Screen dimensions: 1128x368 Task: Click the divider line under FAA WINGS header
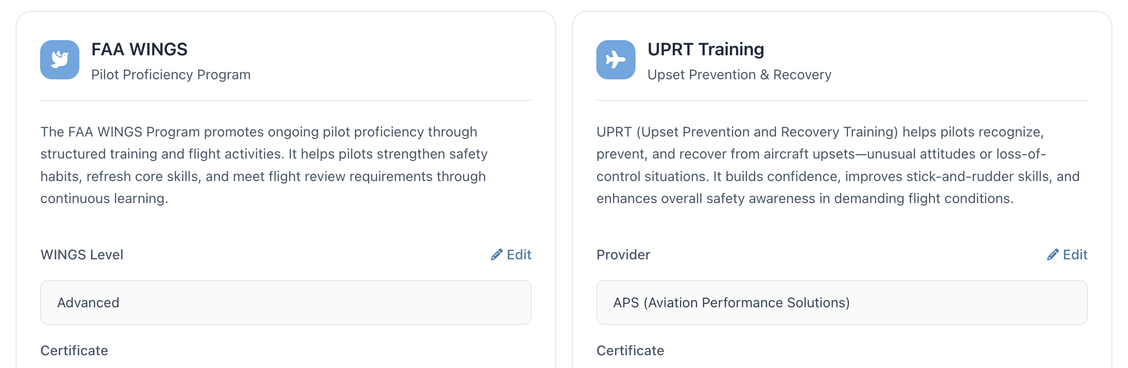(285, 100)
